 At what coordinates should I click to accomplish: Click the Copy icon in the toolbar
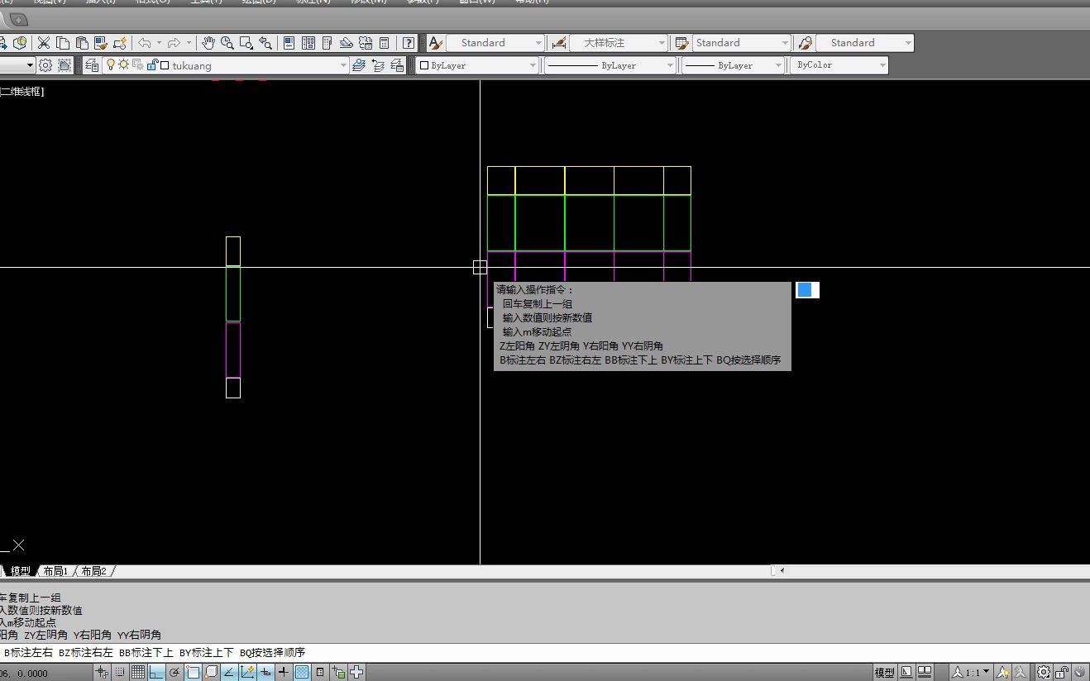pos(63,43)
